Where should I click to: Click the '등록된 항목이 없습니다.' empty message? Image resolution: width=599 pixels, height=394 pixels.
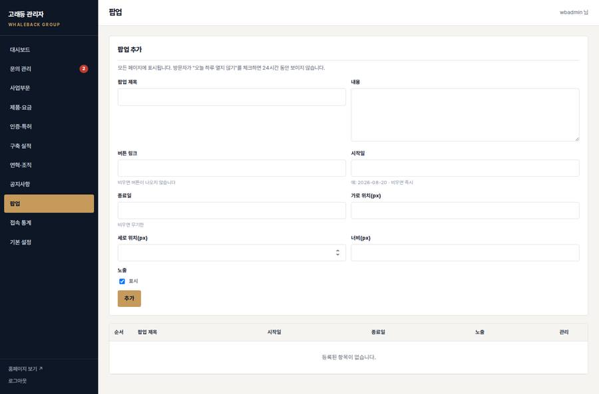349,357
